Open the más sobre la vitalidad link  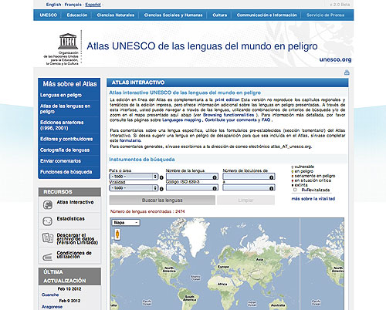tap(313, 199)
